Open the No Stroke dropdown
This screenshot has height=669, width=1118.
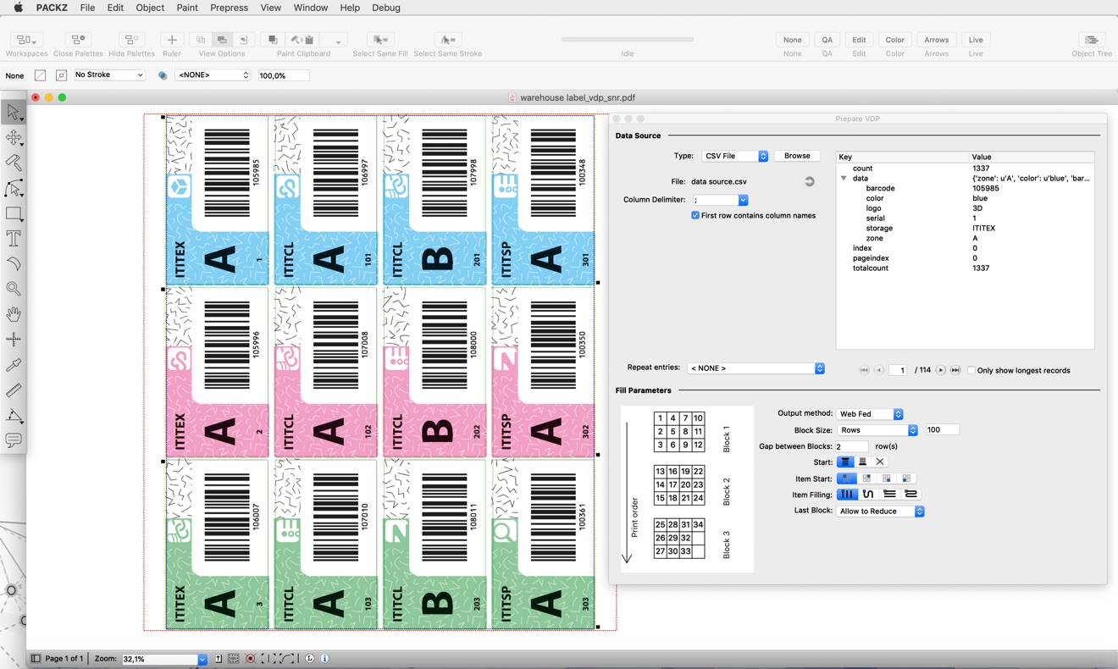108,75
